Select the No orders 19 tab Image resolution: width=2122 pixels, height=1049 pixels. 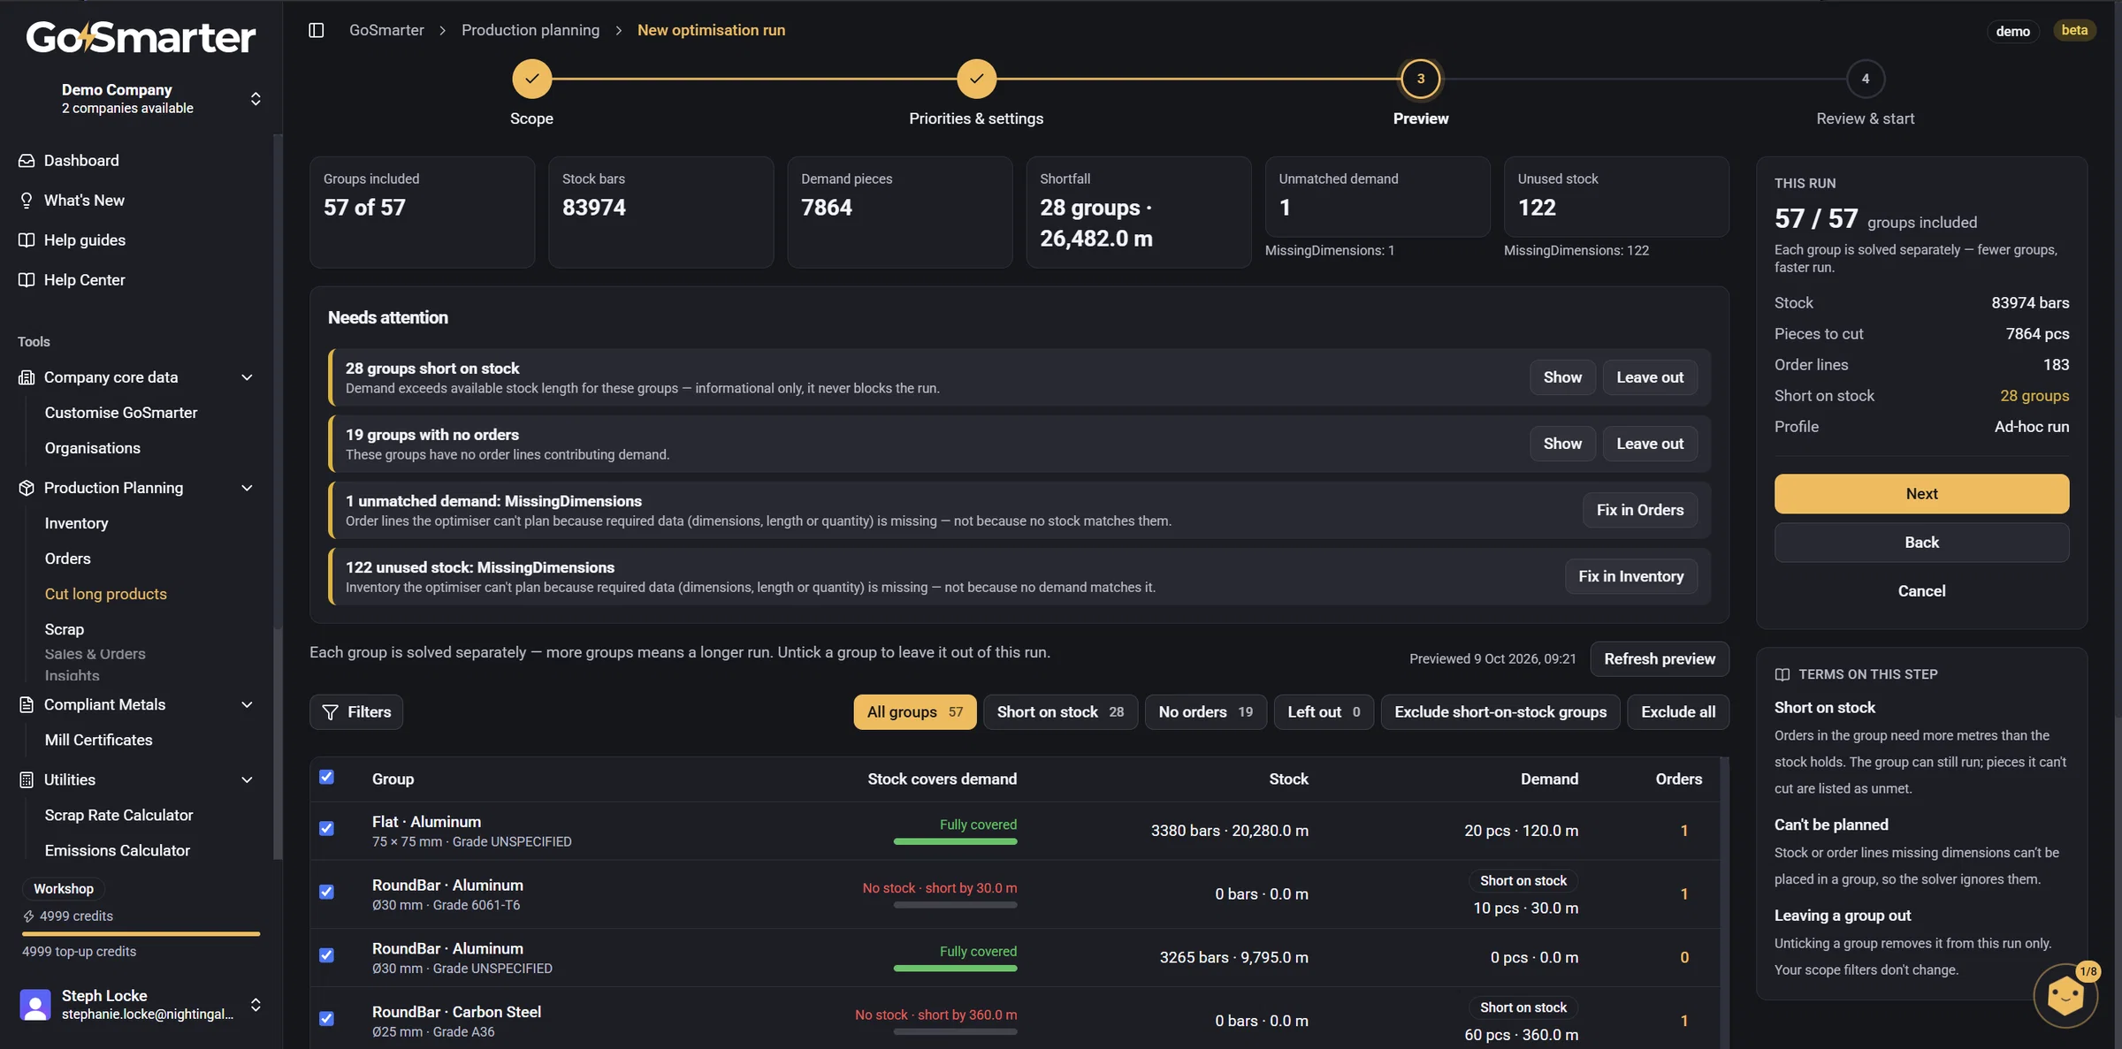point(1205,712)
